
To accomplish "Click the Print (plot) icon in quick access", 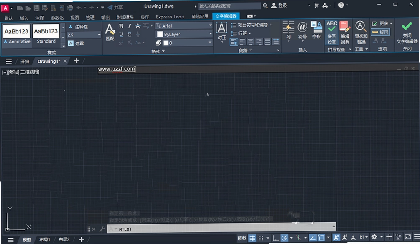I will 70,8.
